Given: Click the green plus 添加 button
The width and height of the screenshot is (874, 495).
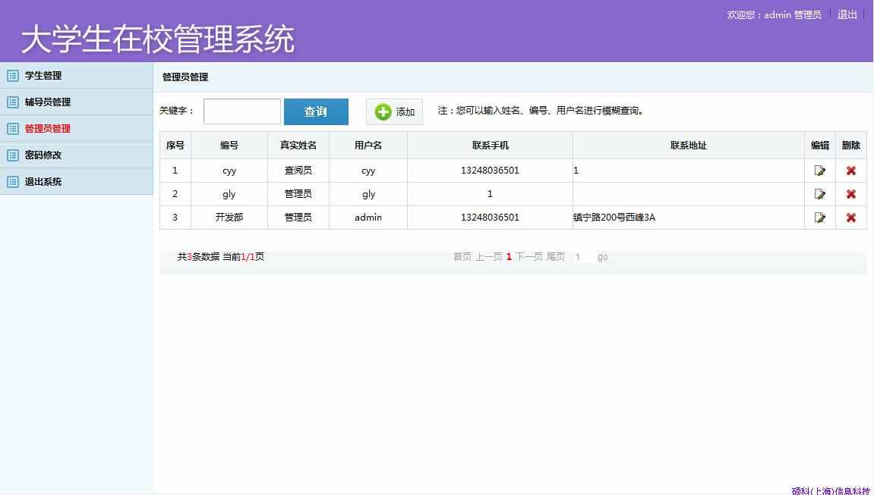Looking at the screenshot, I should click(394, 111).
